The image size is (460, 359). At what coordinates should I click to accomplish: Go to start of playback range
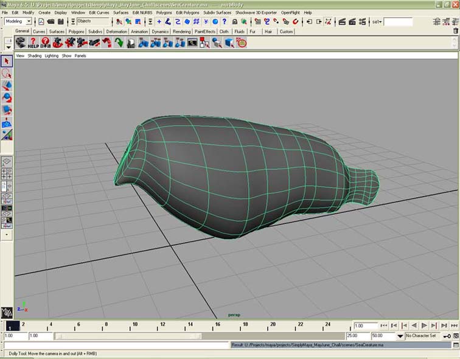(x=384, y=326)
